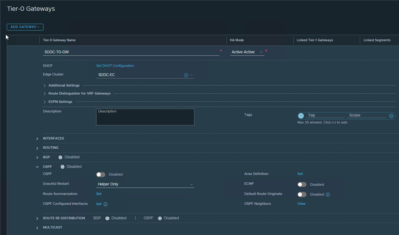Clear the SDDC-EC edge cluster selection
Viewport: 399px width, 235px height.
coord(186,75)
